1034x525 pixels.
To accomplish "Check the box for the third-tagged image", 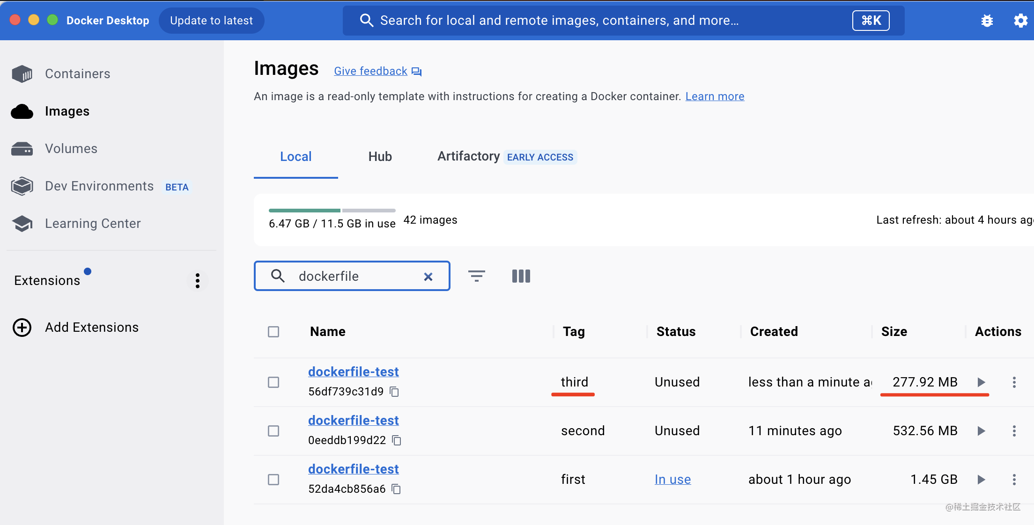I will point(273,382).
